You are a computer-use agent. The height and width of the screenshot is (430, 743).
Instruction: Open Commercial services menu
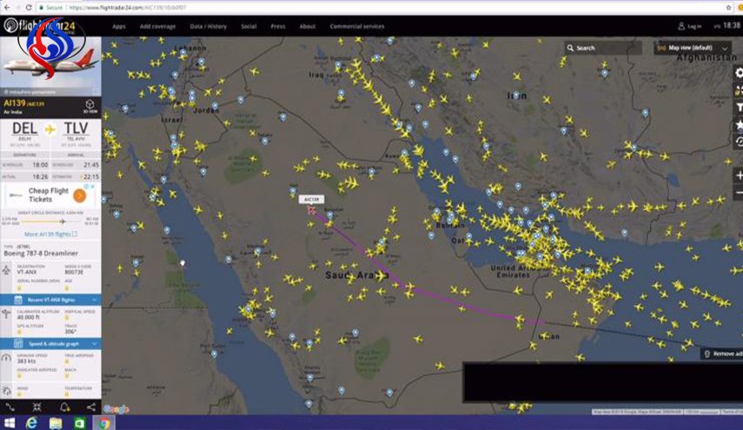coord(357,27)
